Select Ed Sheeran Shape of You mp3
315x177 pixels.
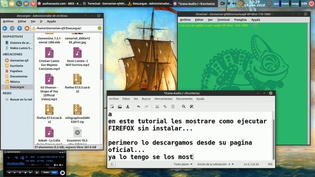(x=49, y=87)
